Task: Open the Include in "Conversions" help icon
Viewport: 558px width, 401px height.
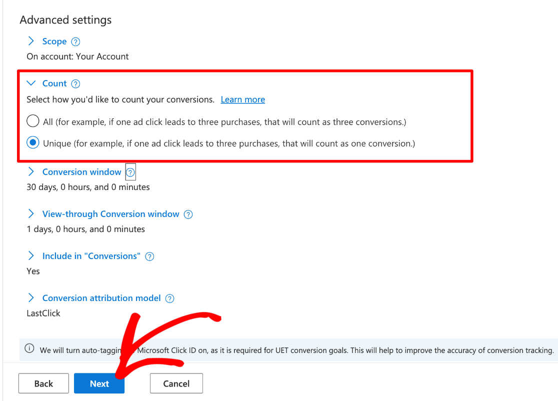Action: click(149, 256)
